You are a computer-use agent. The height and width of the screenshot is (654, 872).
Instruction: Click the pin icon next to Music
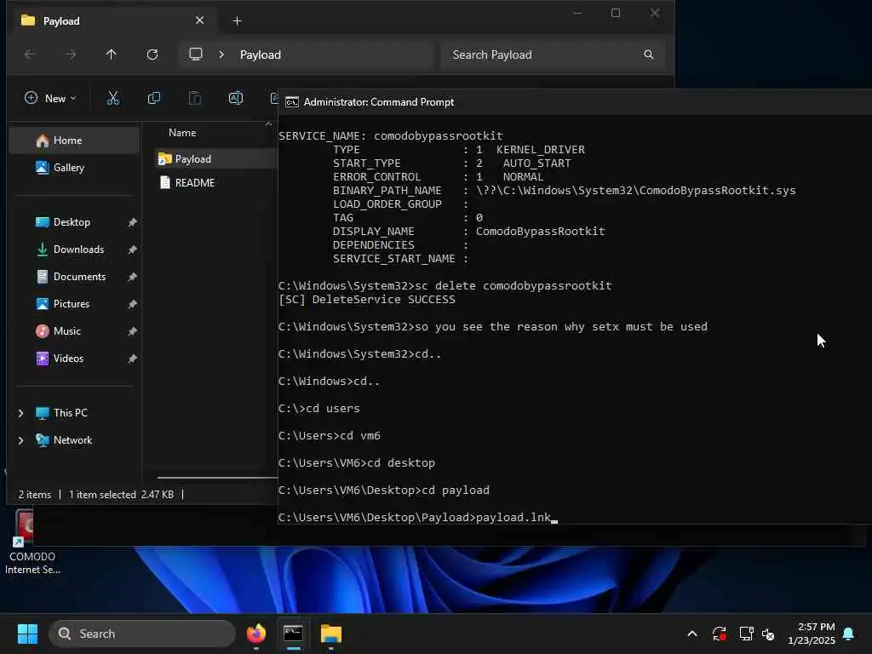click(132, 331)
